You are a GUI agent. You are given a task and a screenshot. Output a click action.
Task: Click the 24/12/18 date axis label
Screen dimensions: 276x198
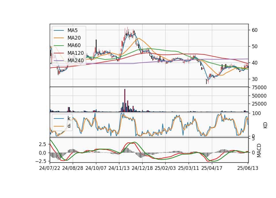point(142,168)
